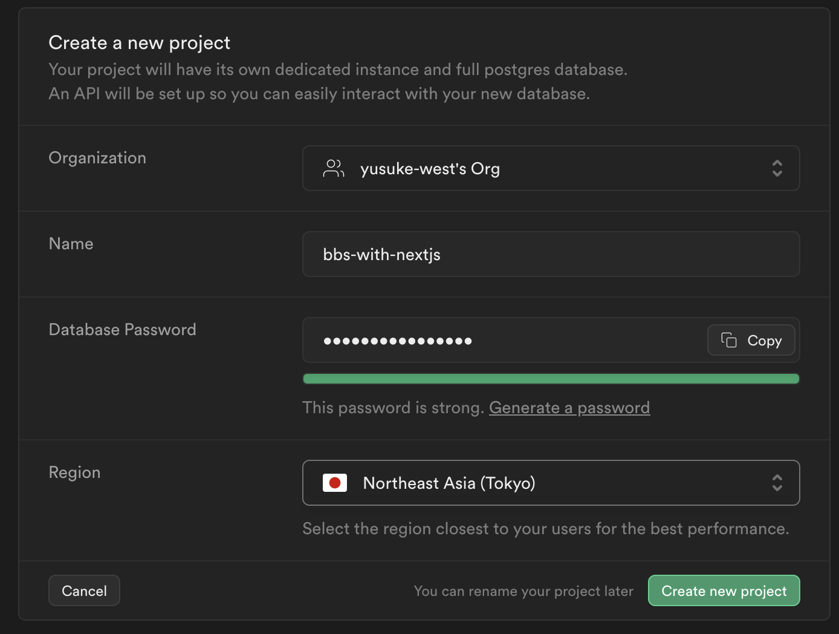Click the 'Database Password' label
Viewport: 839px width, 634px height.
tap(123, 330)
